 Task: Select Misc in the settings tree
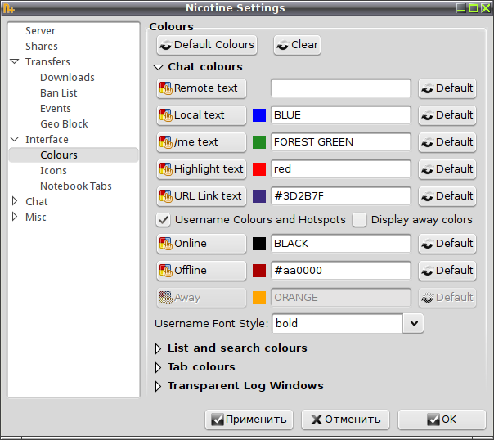pos(36,217)
